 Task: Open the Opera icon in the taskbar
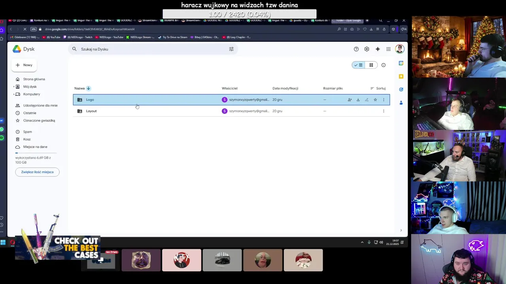[12, 242]
